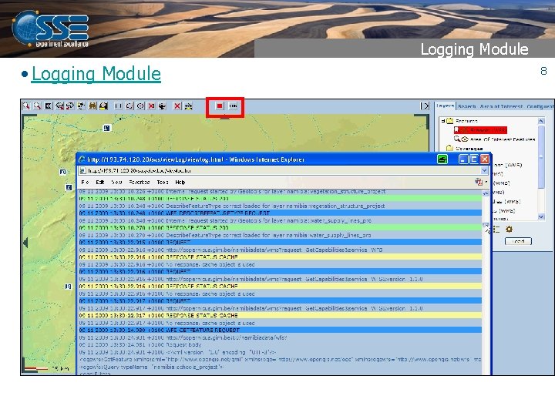Click the legend list icon below layers
This screenshot has height=416, width=555.
496,230
